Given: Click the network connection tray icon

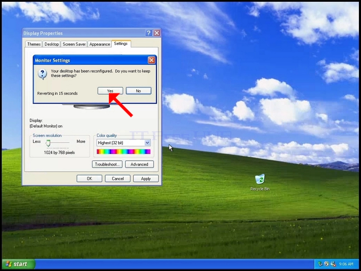Looking at the screenshot, I should [x=333, y=264].
